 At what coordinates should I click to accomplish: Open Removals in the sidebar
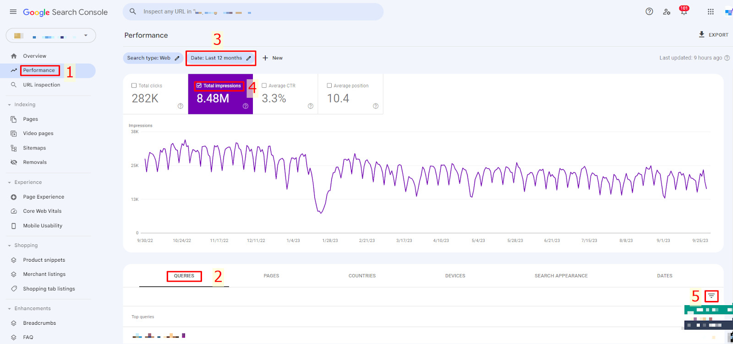[35, 162]
